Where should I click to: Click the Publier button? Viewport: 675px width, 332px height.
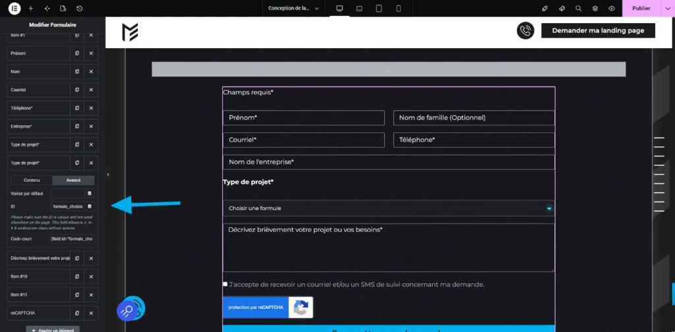[x=641, y=8]
